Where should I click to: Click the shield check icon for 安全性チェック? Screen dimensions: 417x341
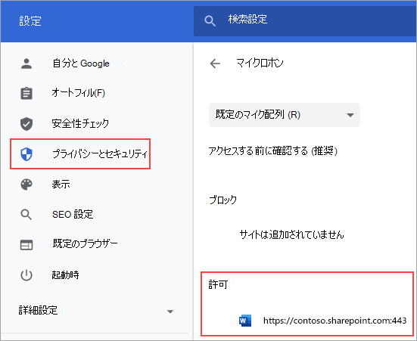click(x=26, y=124)
